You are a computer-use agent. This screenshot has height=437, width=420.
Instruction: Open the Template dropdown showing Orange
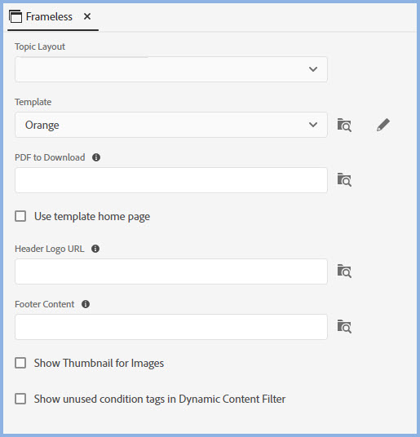(171, 125)
